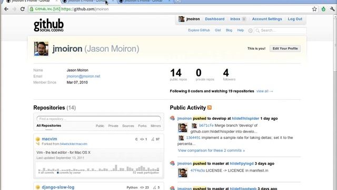Click Log Out
Viewport: 337px width, 190px height.
click(295, 19)
